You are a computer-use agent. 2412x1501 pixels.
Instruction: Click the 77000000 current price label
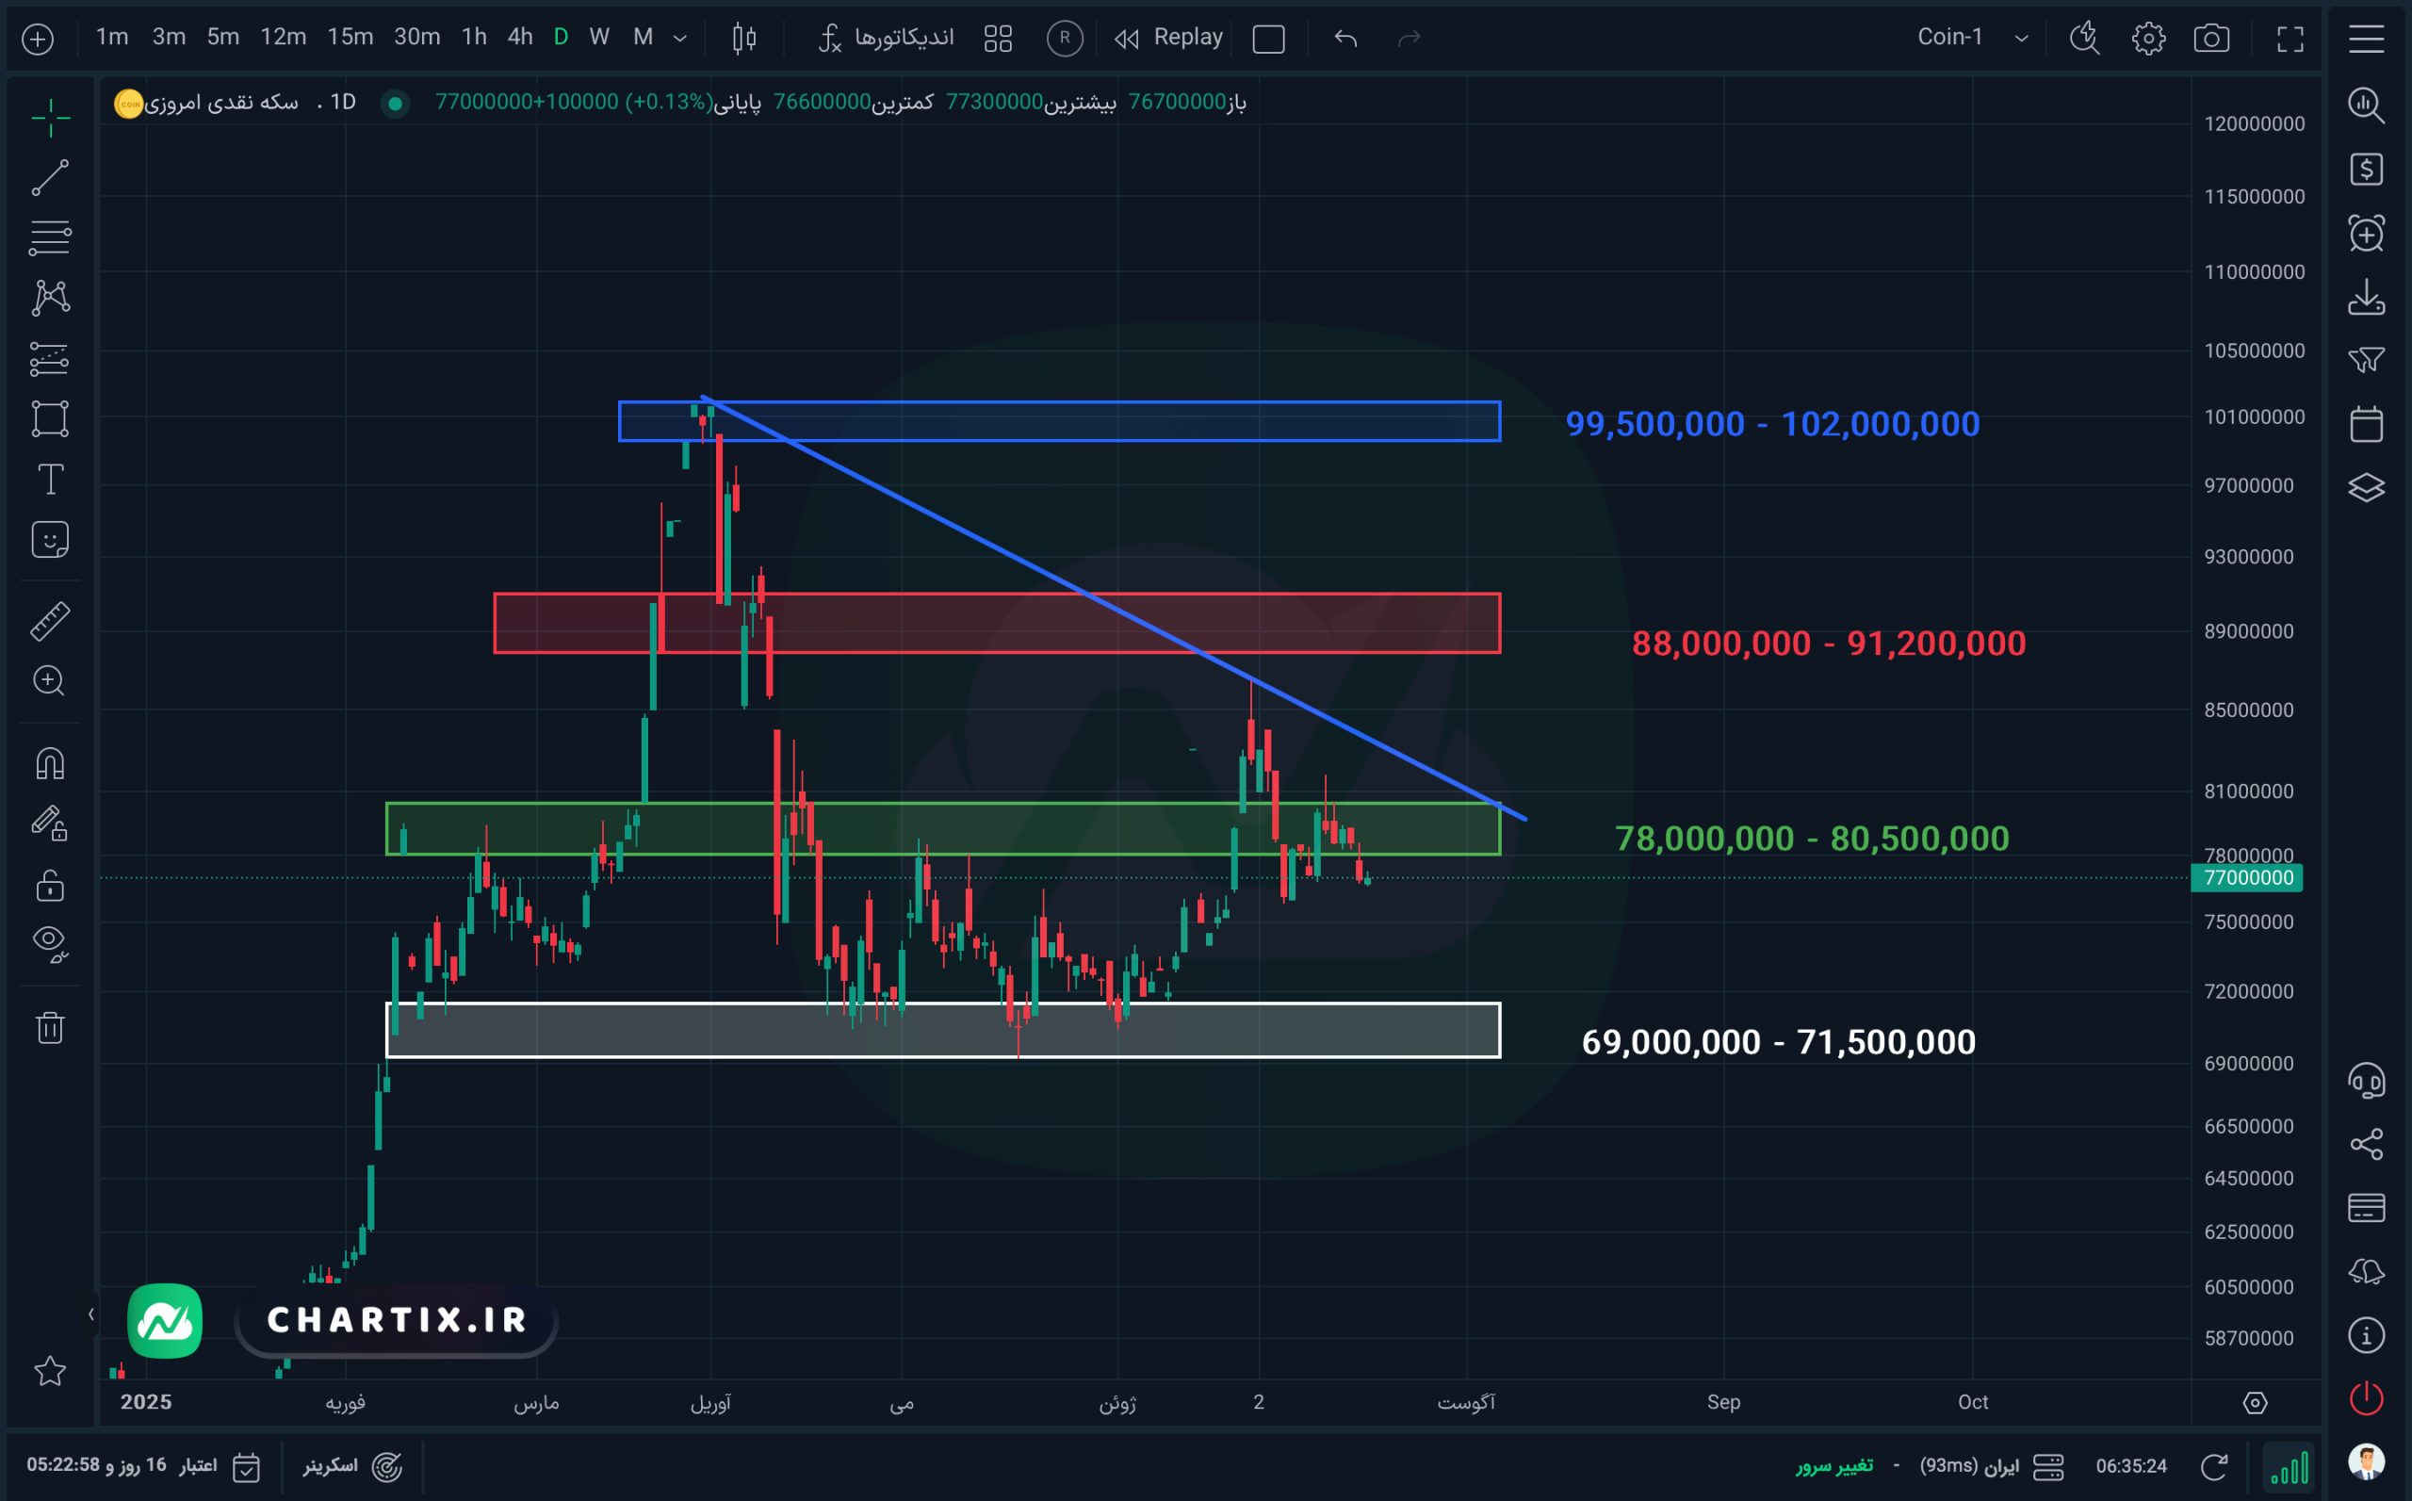(2247, 877)
